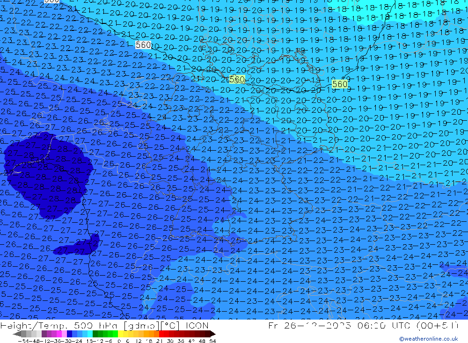This screenshot has width=468, height=343.
Task: Pick the dark blue legend swatch above -24
Action: coord(70,334)
